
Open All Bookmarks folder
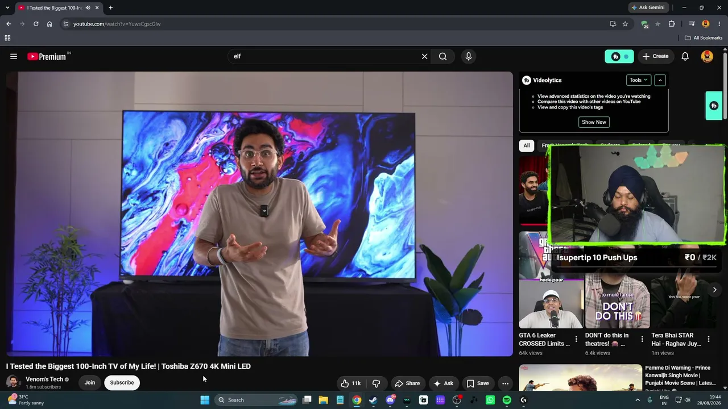[x=704, y=38]
